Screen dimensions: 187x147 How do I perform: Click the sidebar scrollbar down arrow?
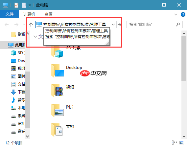[27, 136]
